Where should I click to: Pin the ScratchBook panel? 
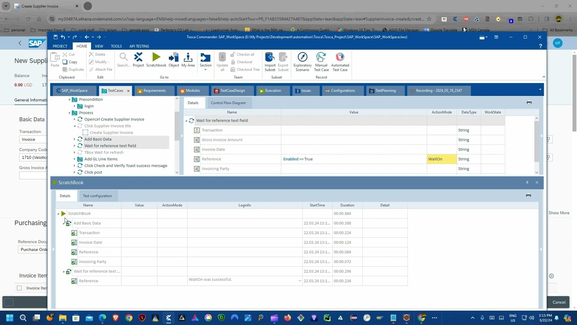[x=527, y=182]
